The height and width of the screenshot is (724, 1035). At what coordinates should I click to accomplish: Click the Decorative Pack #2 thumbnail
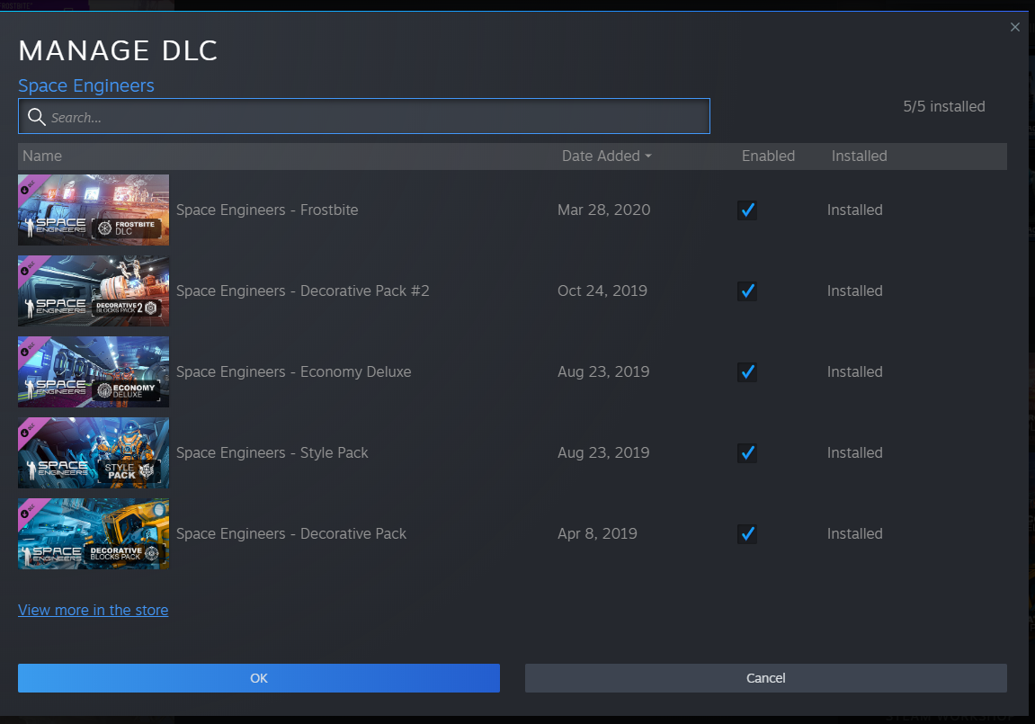(x=94, y=290)
